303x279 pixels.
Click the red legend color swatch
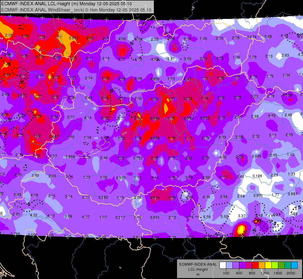click(255, 265)
